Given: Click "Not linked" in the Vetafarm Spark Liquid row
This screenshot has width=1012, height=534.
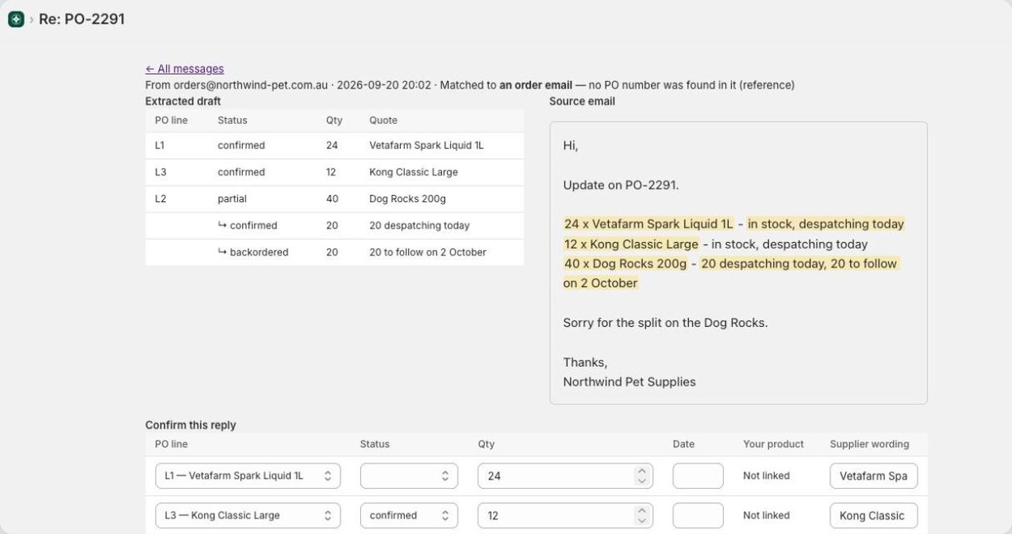Looking at the screenshot, I should [766, 476].
